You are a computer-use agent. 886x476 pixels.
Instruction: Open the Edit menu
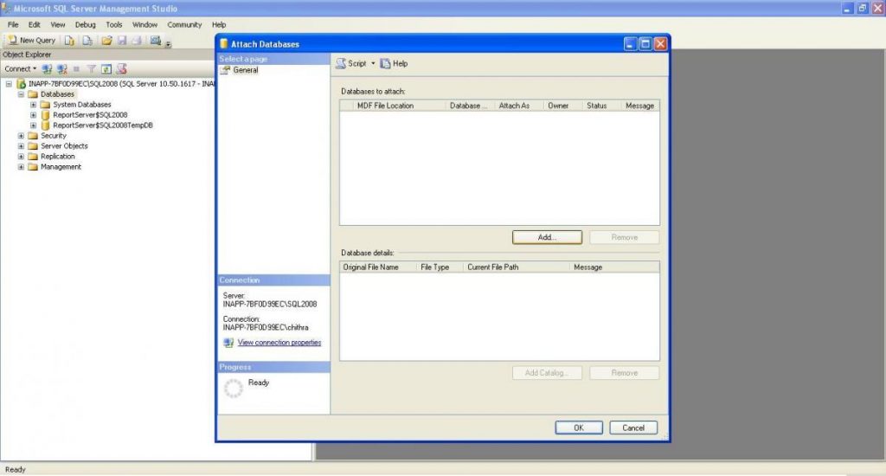(x=35, y=25)
